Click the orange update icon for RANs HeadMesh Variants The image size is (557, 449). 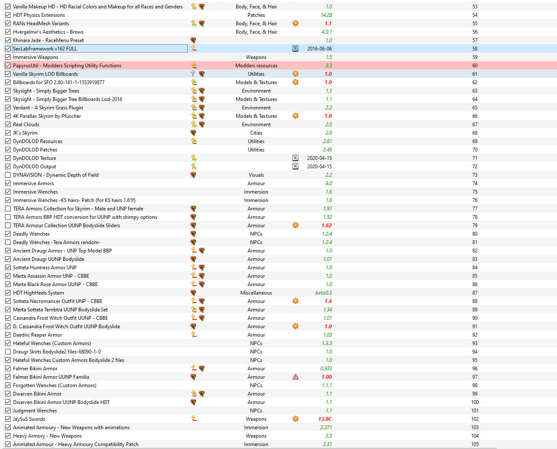click(x=296, y=23)
